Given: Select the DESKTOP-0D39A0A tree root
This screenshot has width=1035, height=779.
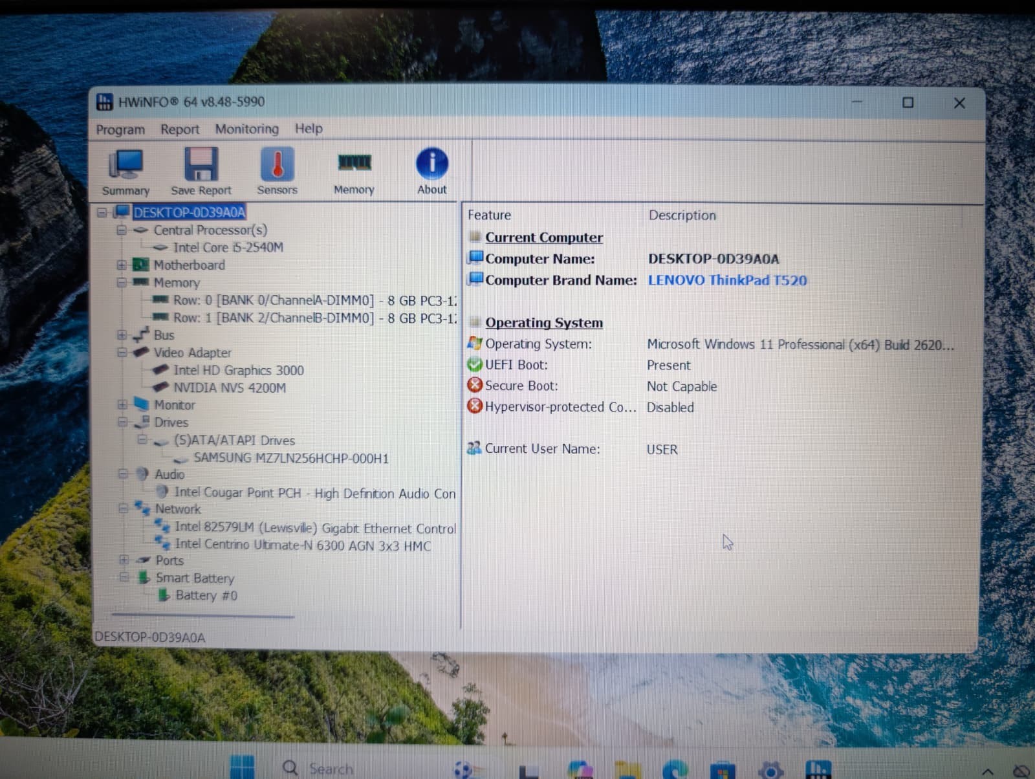Looking at the screenshot, I should [x=190, y=212].
